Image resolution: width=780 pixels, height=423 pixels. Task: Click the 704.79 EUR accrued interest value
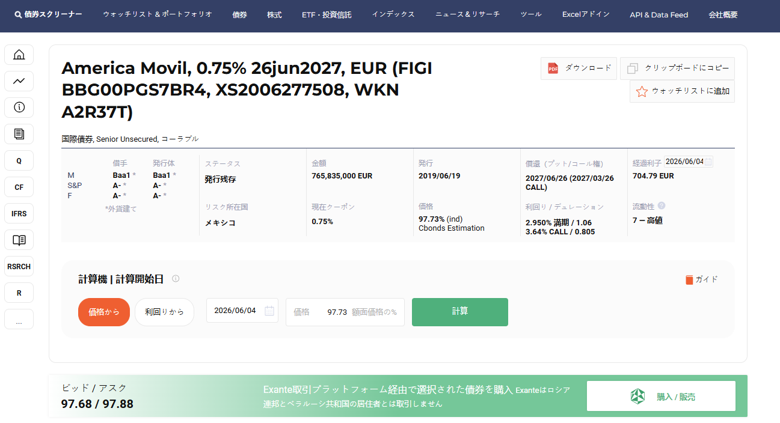(653, 176)
